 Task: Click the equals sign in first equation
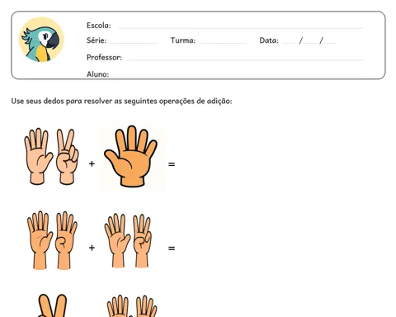point(172,164)
